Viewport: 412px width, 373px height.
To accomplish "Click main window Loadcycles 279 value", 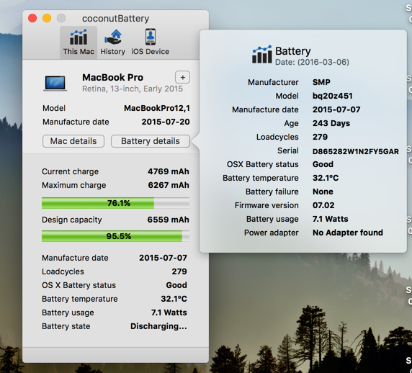I will pos(179,271).
